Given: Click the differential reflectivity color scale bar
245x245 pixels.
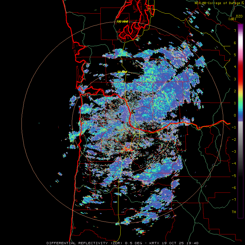Looking at the screenshot, I should pyautogui.click(x=240, y=121).
